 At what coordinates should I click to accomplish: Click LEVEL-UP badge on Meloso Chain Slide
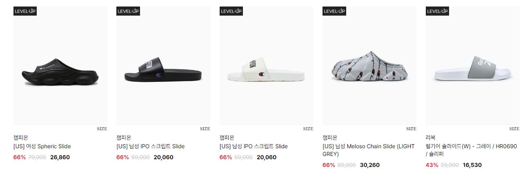(334, 11)
